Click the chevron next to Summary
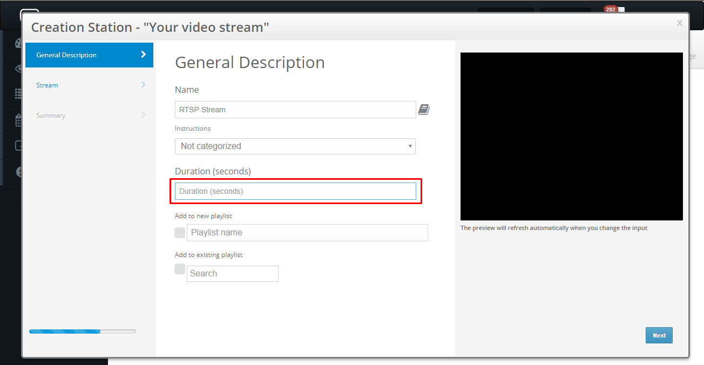Image resolution: width=704 pixels, height=365 pixels. point(143,115)
